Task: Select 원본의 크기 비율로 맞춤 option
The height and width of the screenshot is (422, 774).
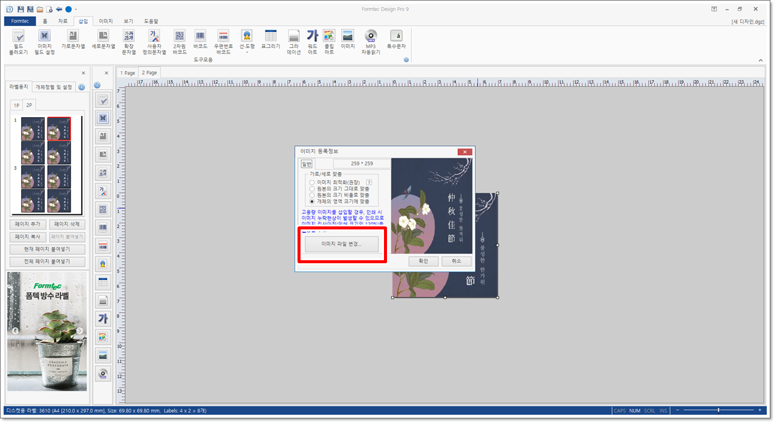Action: 339,195
